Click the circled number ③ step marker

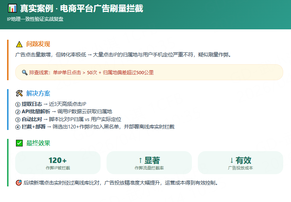(x=18, y=120)
